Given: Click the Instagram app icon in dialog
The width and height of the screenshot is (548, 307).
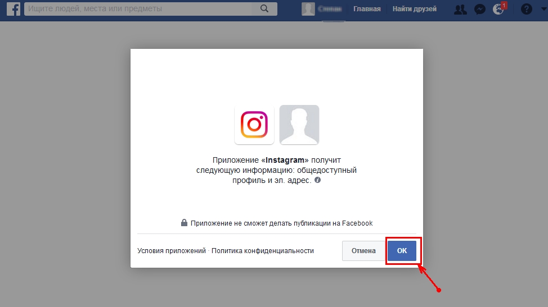Looking at the screenshot, I should point(254,125).
